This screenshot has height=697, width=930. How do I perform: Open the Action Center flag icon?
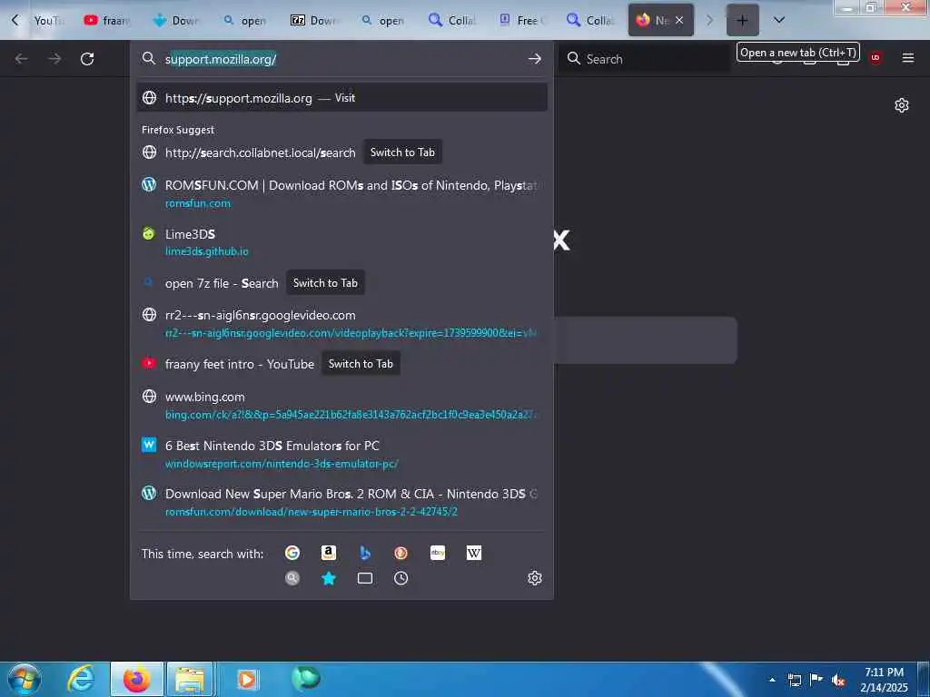coord(816,680)
